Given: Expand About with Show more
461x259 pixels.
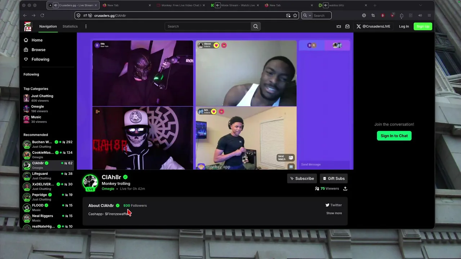Looking at the screenshot, I should coord(334,213).
